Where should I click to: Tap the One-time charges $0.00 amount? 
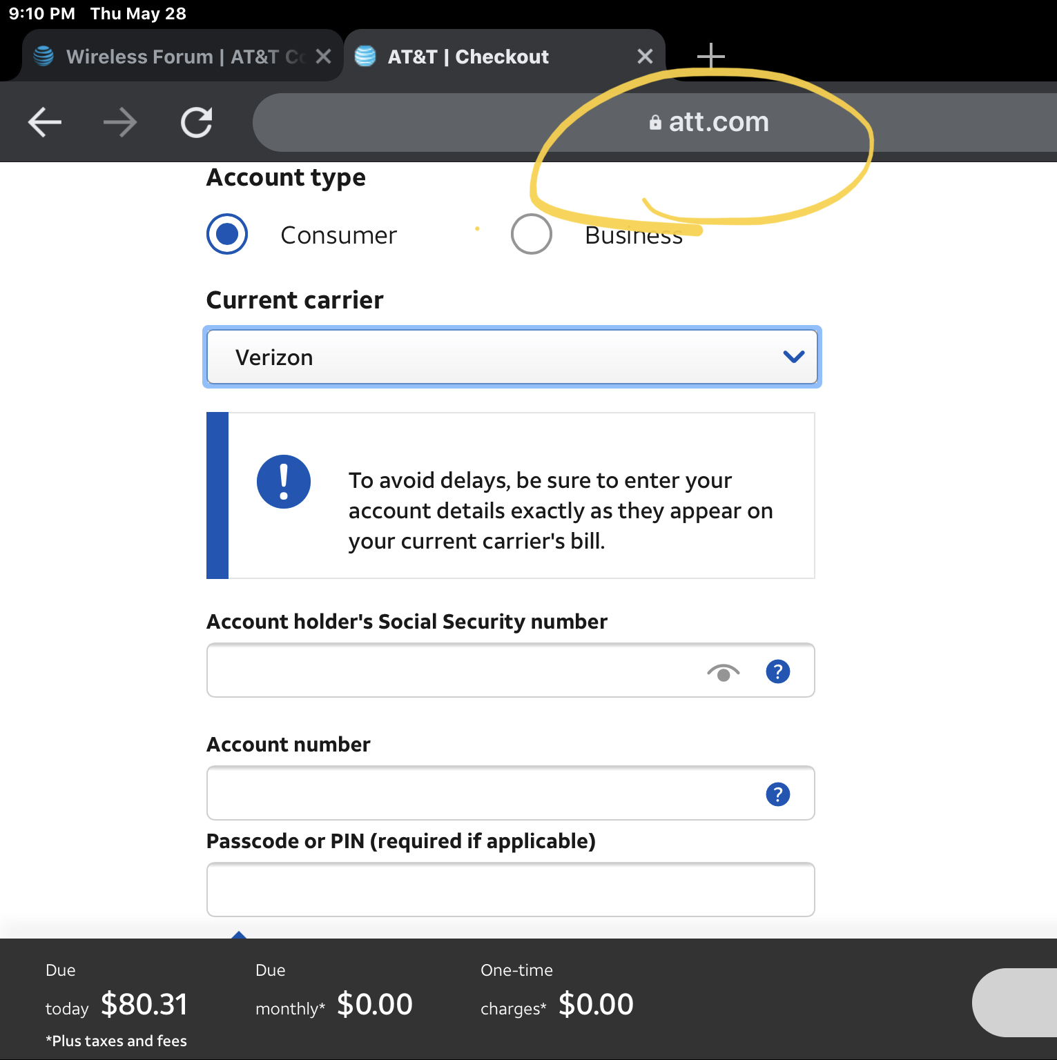click(x=596, y=1005)
